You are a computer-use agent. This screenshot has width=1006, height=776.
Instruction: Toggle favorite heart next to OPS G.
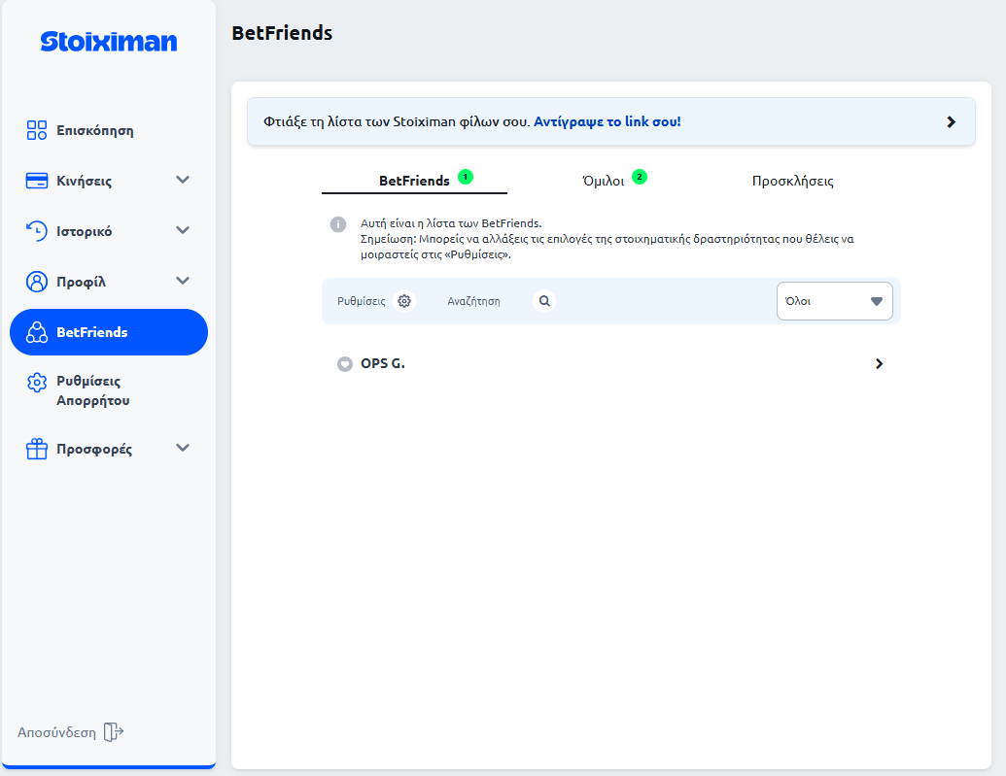[x=344, y=364]
